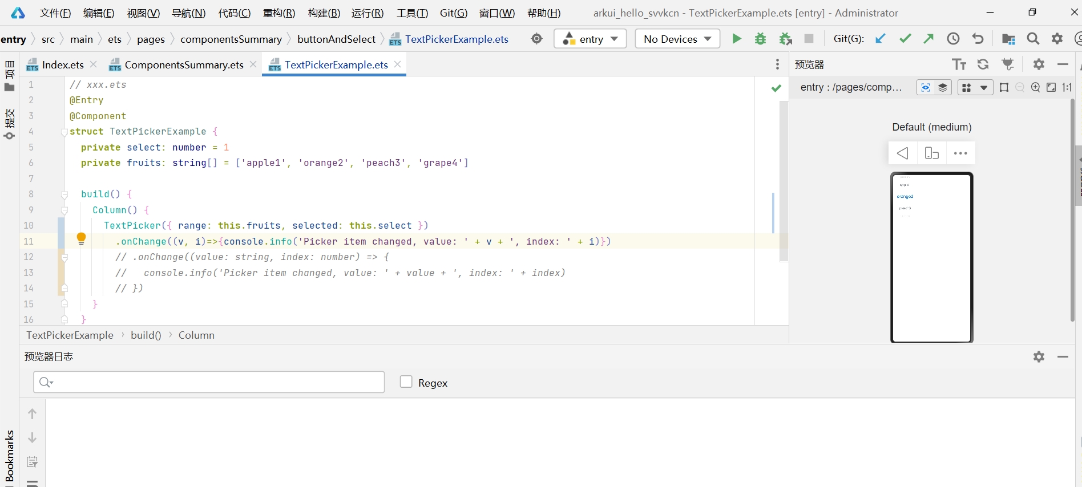Toggle the preview inspector eye mode

(x=926, y=87)
